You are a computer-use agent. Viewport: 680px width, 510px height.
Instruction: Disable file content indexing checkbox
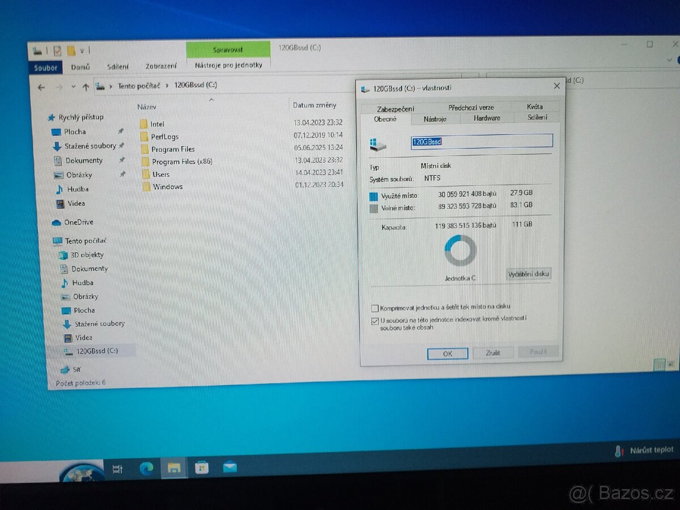pos(375,321)
